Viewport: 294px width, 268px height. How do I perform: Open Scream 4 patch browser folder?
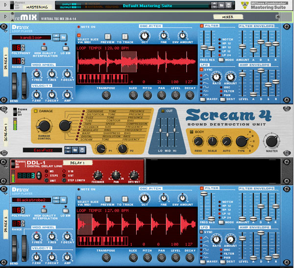pos(75,150)
